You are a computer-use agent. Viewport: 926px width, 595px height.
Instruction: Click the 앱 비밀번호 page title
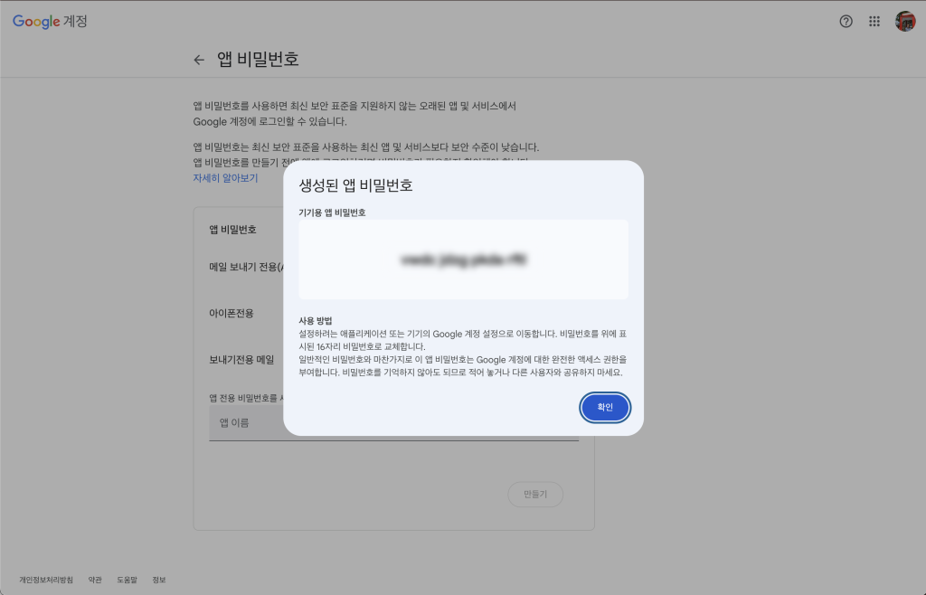[x=258, y=60]
